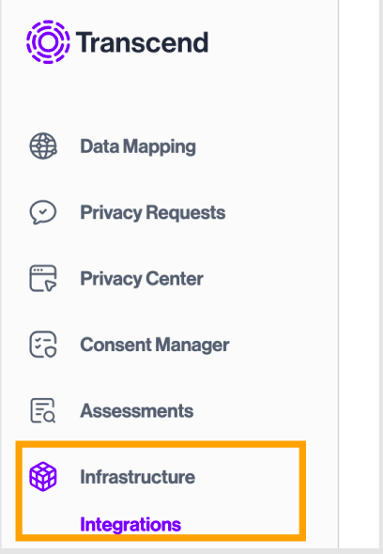383x554 pixels.
Task: Expand the Privacy Requests section label
Action: (153, 212)
